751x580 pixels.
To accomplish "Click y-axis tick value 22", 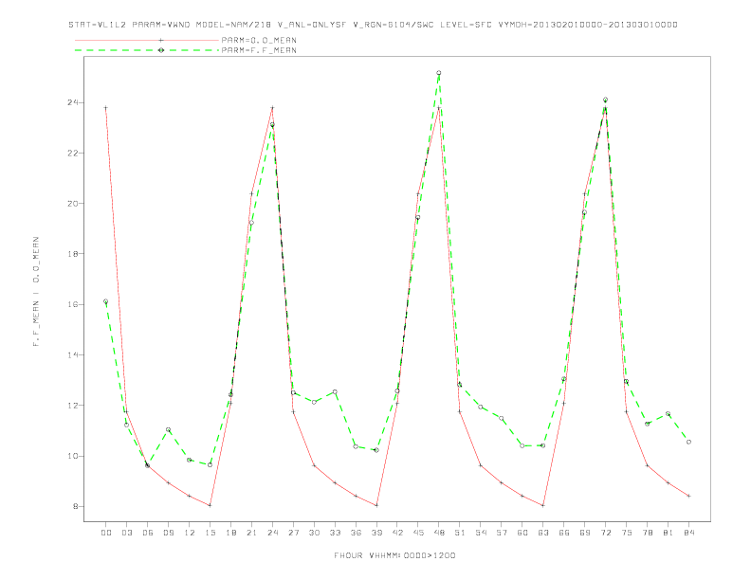I will (x=73, y=154).
